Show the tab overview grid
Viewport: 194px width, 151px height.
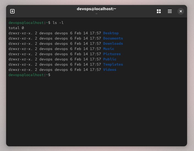point(159,11)
